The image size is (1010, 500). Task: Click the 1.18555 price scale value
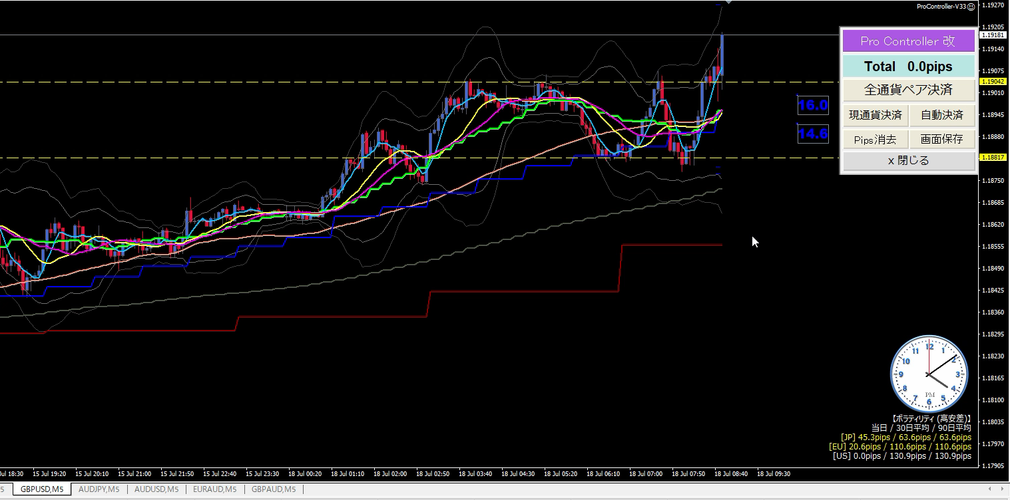tap(993, 246)
